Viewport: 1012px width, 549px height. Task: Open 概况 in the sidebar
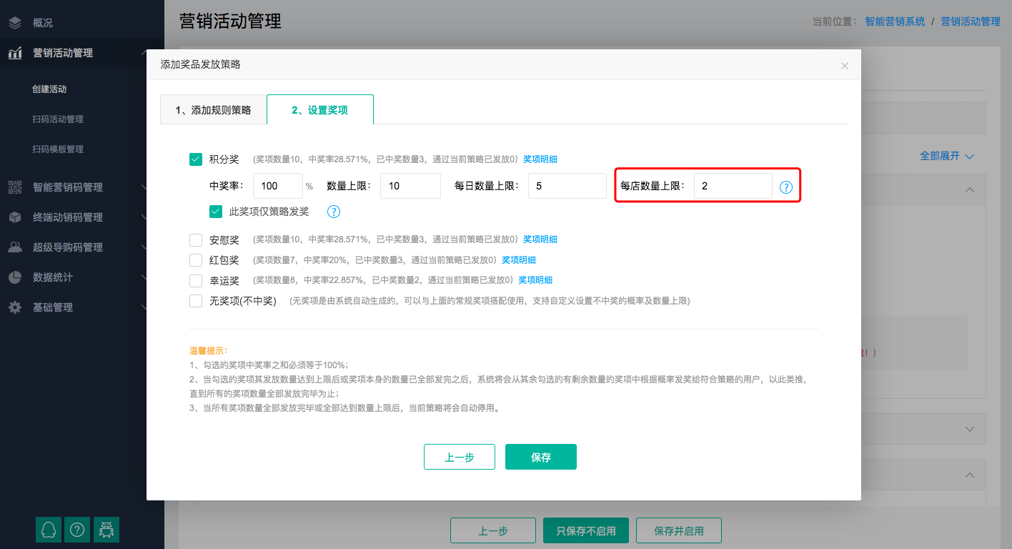click(x=43, y=23)
